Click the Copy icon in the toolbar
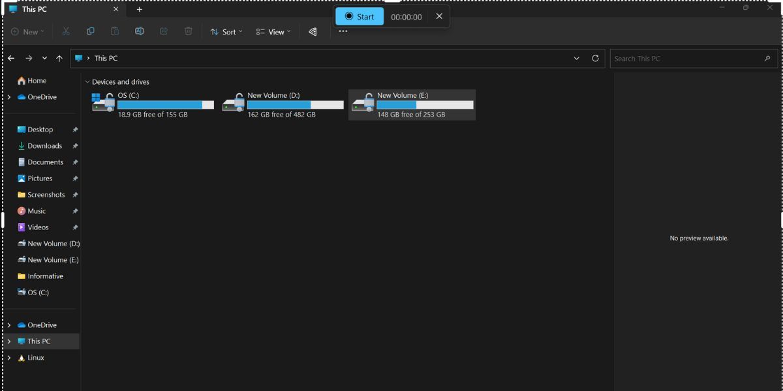This screenshot has width=783, height=391. tap(90, 31)
